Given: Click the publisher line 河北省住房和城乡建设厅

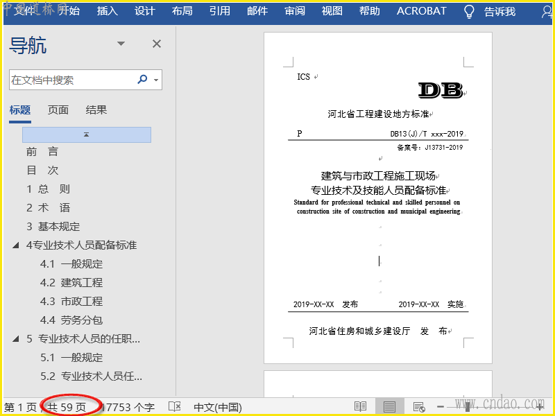Looking at the screenshot, I should coord(359,331).
